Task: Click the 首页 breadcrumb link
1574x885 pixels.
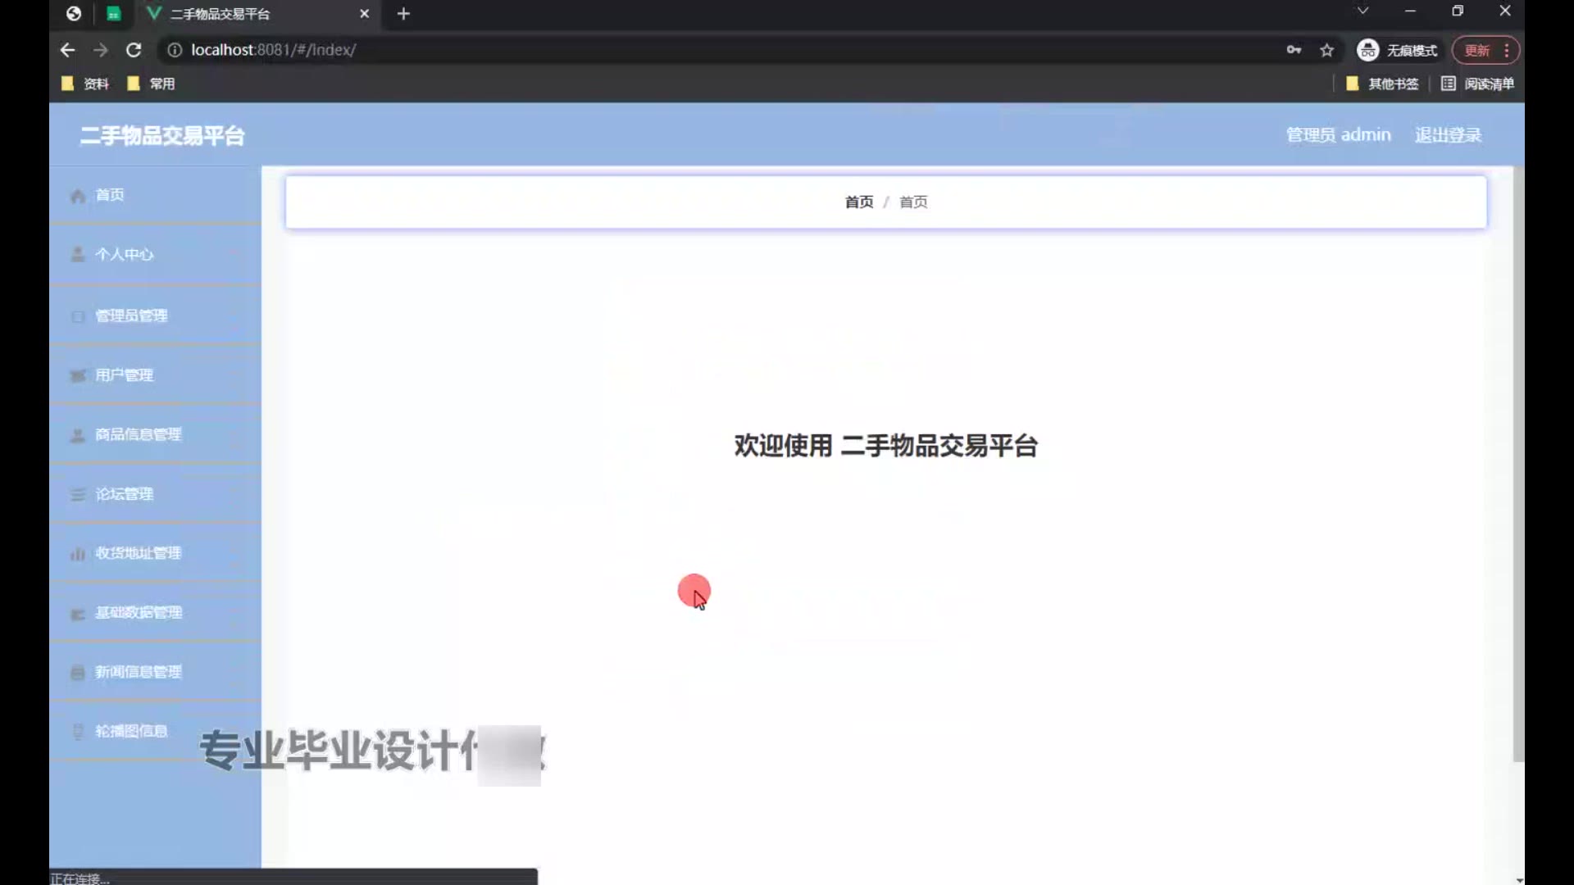Action: [859, 202]
